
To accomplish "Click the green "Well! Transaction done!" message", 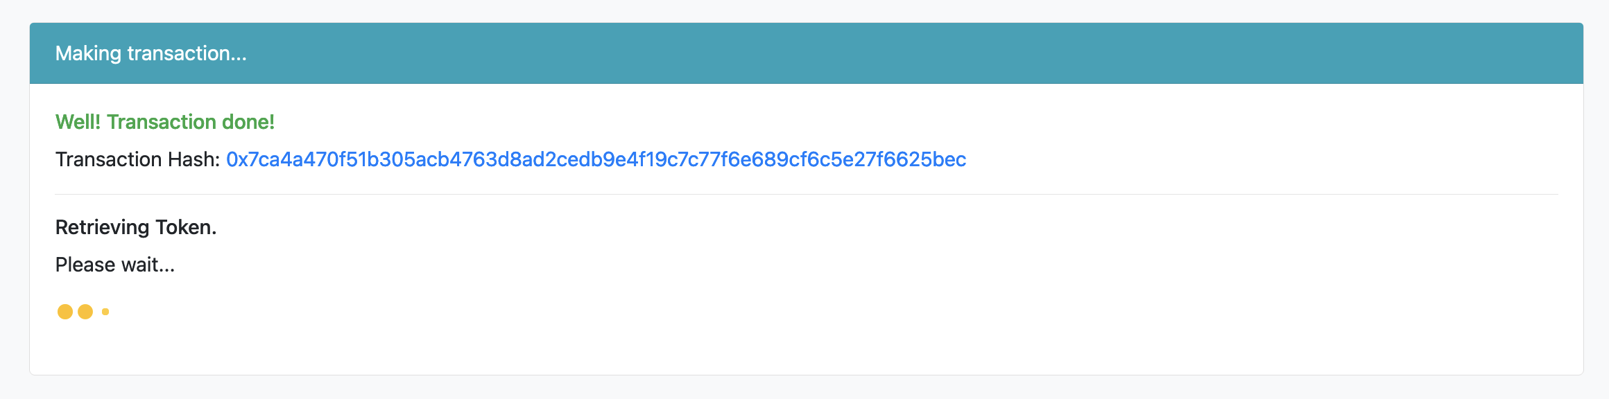I will 164,122.
